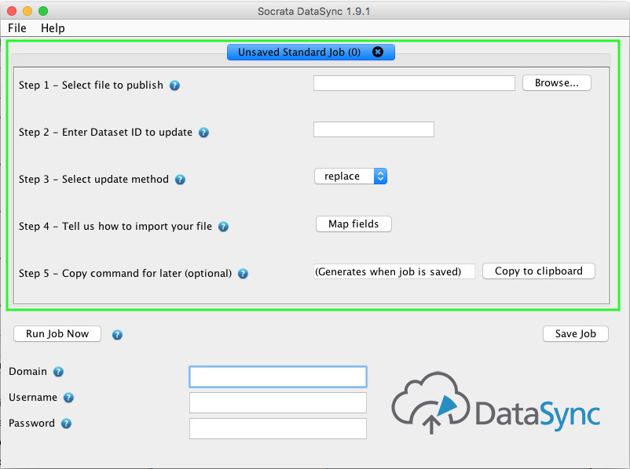
Task: Click the Password input field
Action: point(278,428)
